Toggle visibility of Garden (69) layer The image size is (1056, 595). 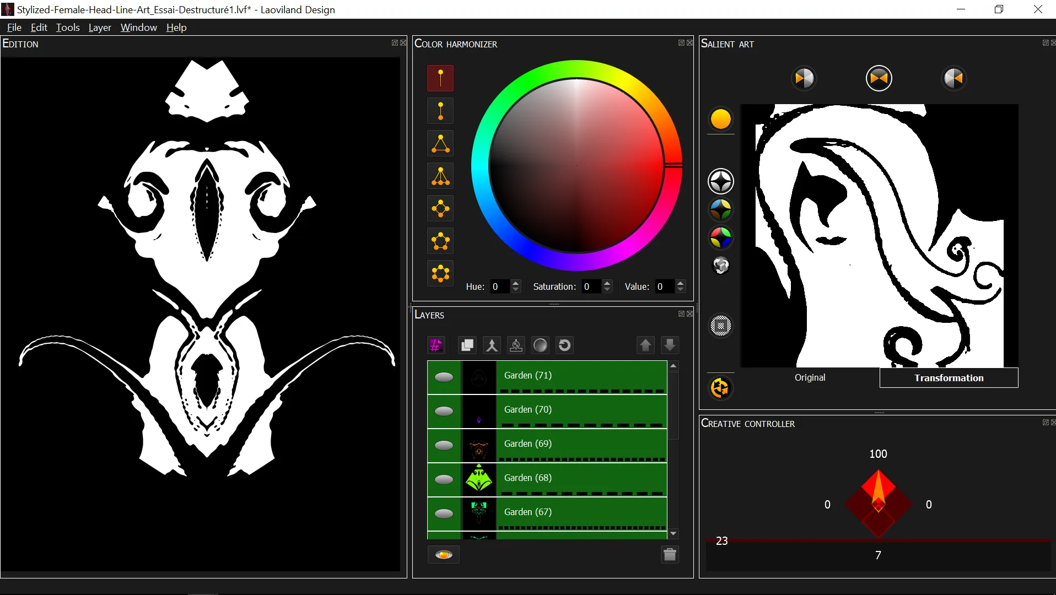(444, 446)
